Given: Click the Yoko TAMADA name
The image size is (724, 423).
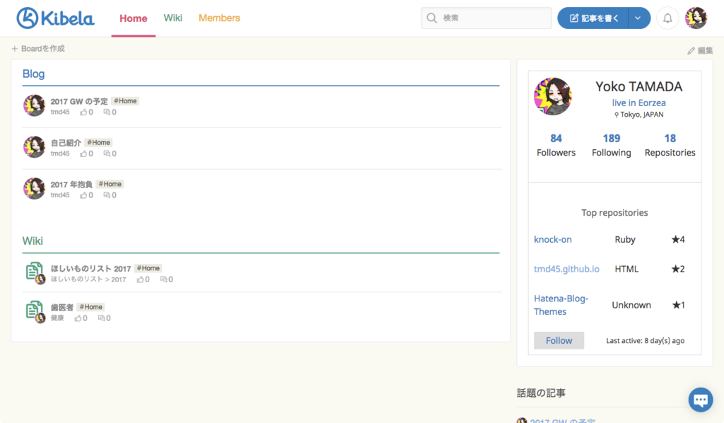Looking at the screenshot, I should [x=638, y=86].
